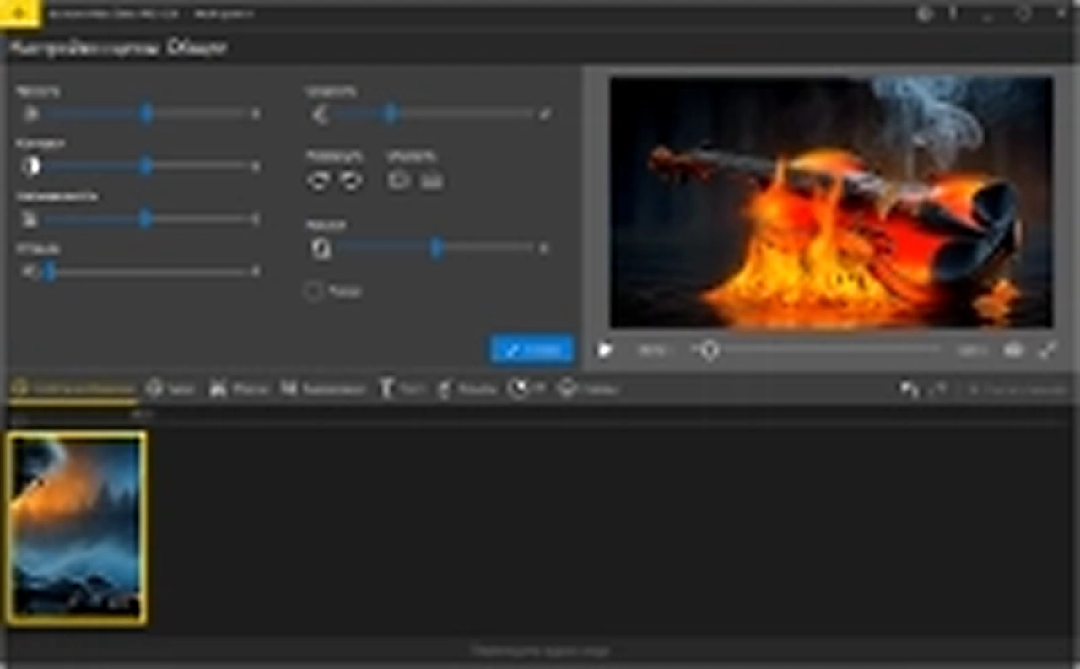Click the top-left brightness slider track
The image size is (1080, 669).
(149, 113)
